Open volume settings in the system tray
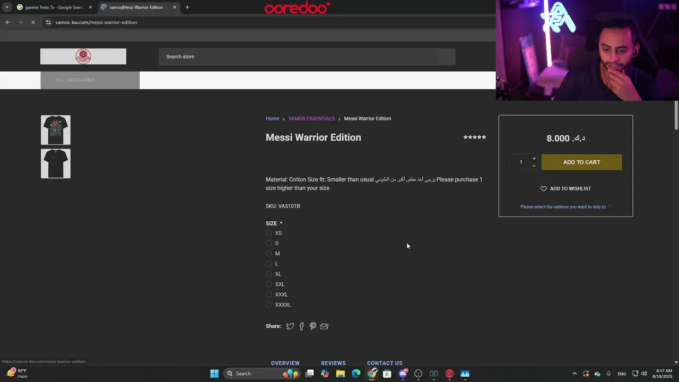This screenshot has height=382, width=679. (644, 374)
